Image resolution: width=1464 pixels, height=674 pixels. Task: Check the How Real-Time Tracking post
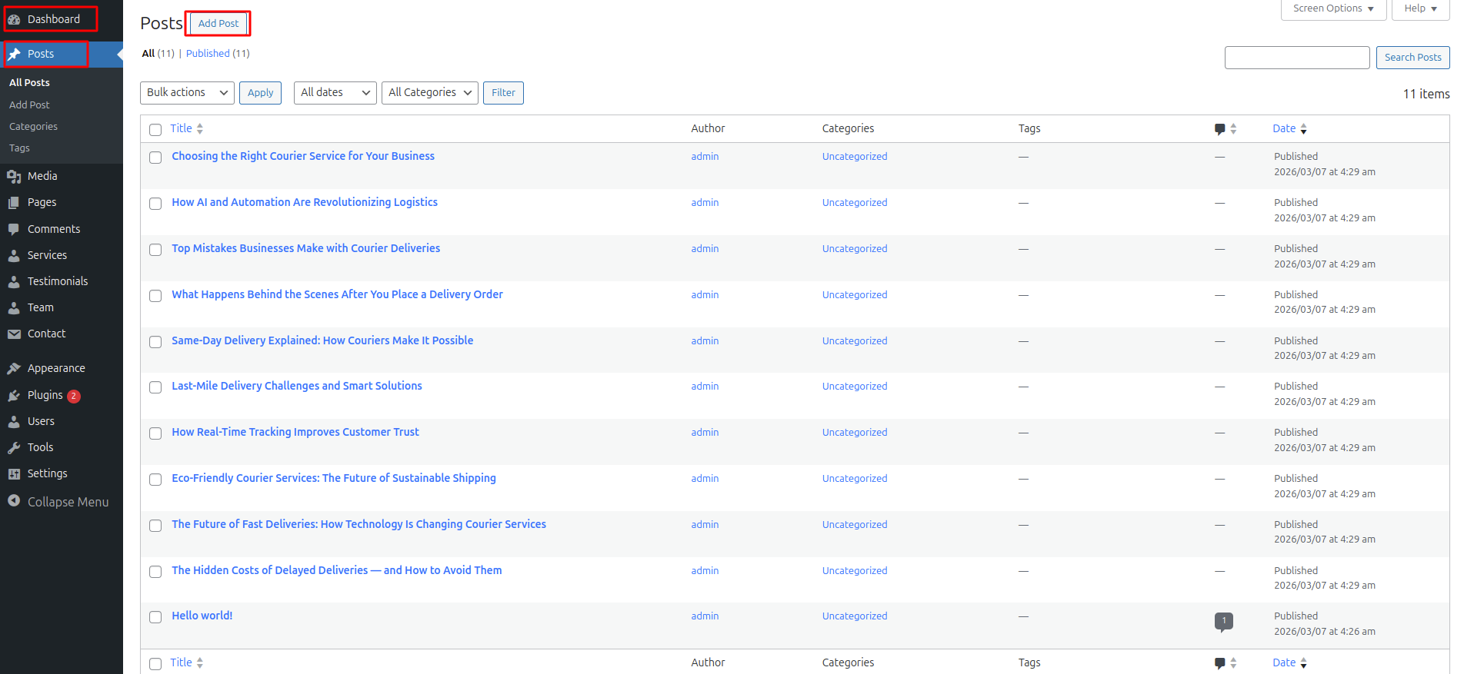point(155,433)
